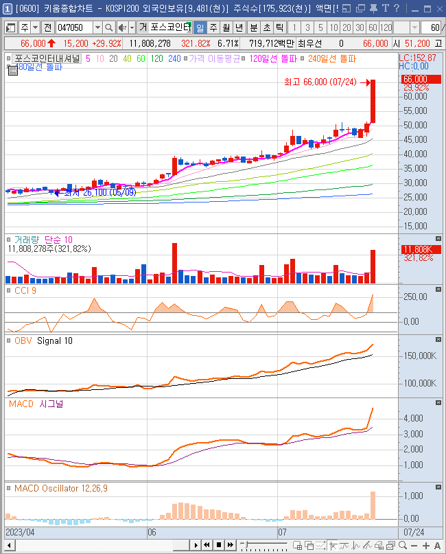The height and width of the screenshot is (554, 446).
Task: Select the 틱 tick chart period
Action: click(x=279, y=27)
